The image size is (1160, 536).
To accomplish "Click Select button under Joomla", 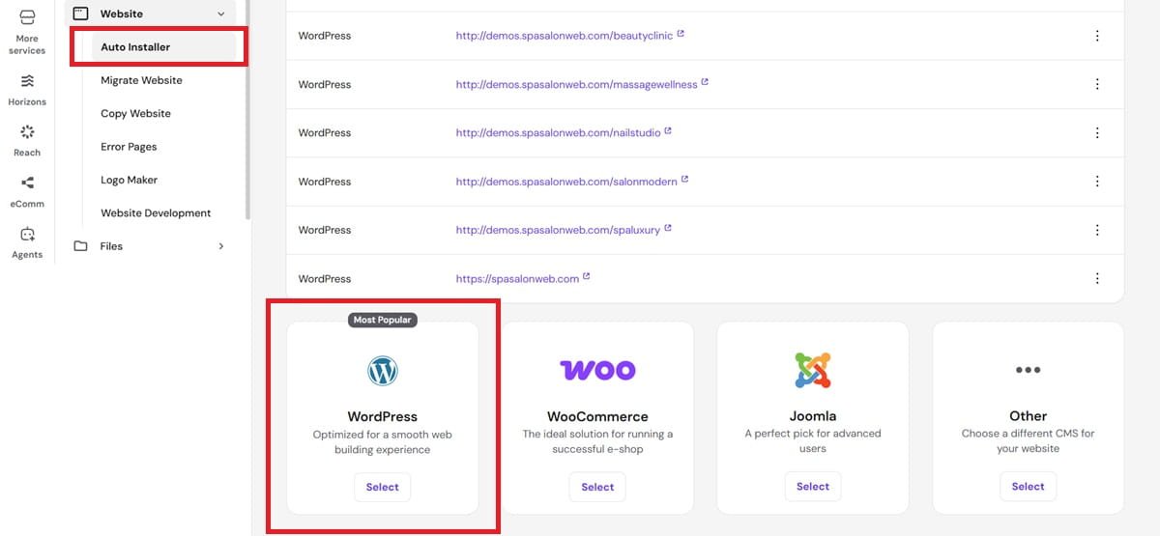I will [x=813, y=487].
